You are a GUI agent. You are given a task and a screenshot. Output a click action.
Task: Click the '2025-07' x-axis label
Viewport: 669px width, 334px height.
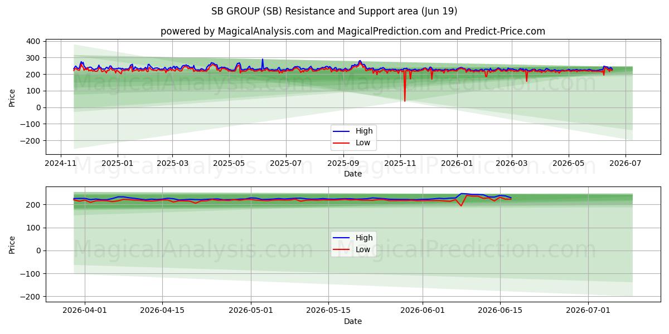285,164
